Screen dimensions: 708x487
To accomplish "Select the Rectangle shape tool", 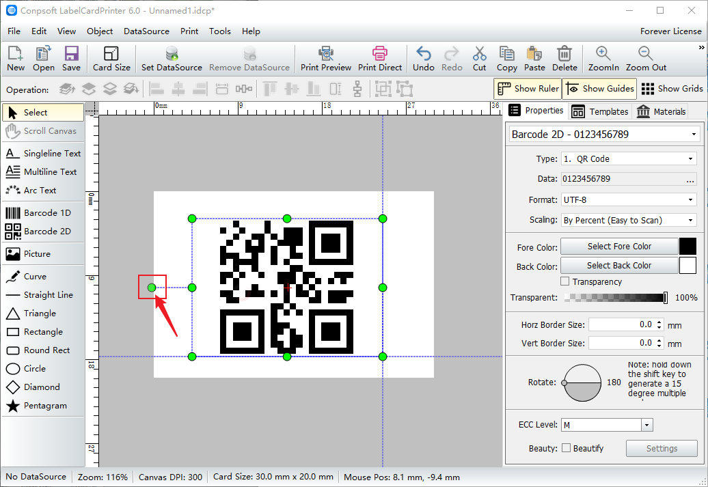I will (x=43, y=332).
